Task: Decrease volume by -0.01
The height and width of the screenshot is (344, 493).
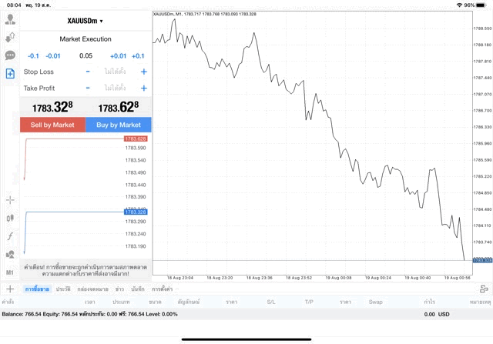Action: tap(53, 55)
